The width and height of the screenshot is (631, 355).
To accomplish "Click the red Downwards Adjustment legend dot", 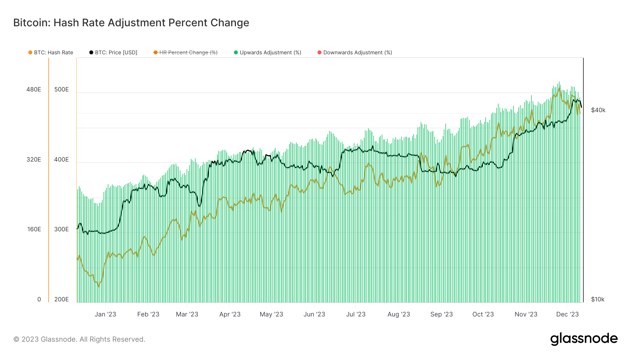I will pos(319,53).
